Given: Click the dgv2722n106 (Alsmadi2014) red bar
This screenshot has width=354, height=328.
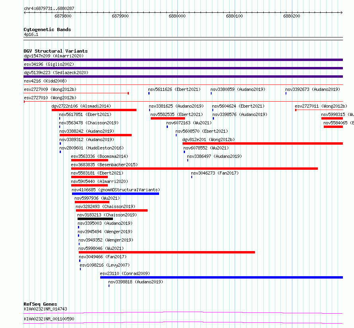Looking at the screenshot, I should click(94, 110).
